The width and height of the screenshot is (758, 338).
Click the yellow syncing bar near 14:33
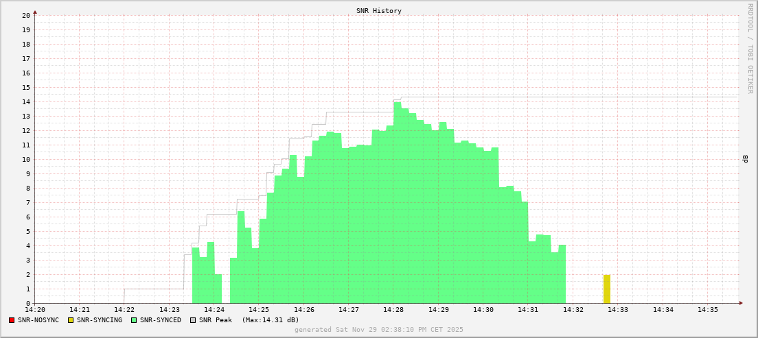[x=607, y=289]
